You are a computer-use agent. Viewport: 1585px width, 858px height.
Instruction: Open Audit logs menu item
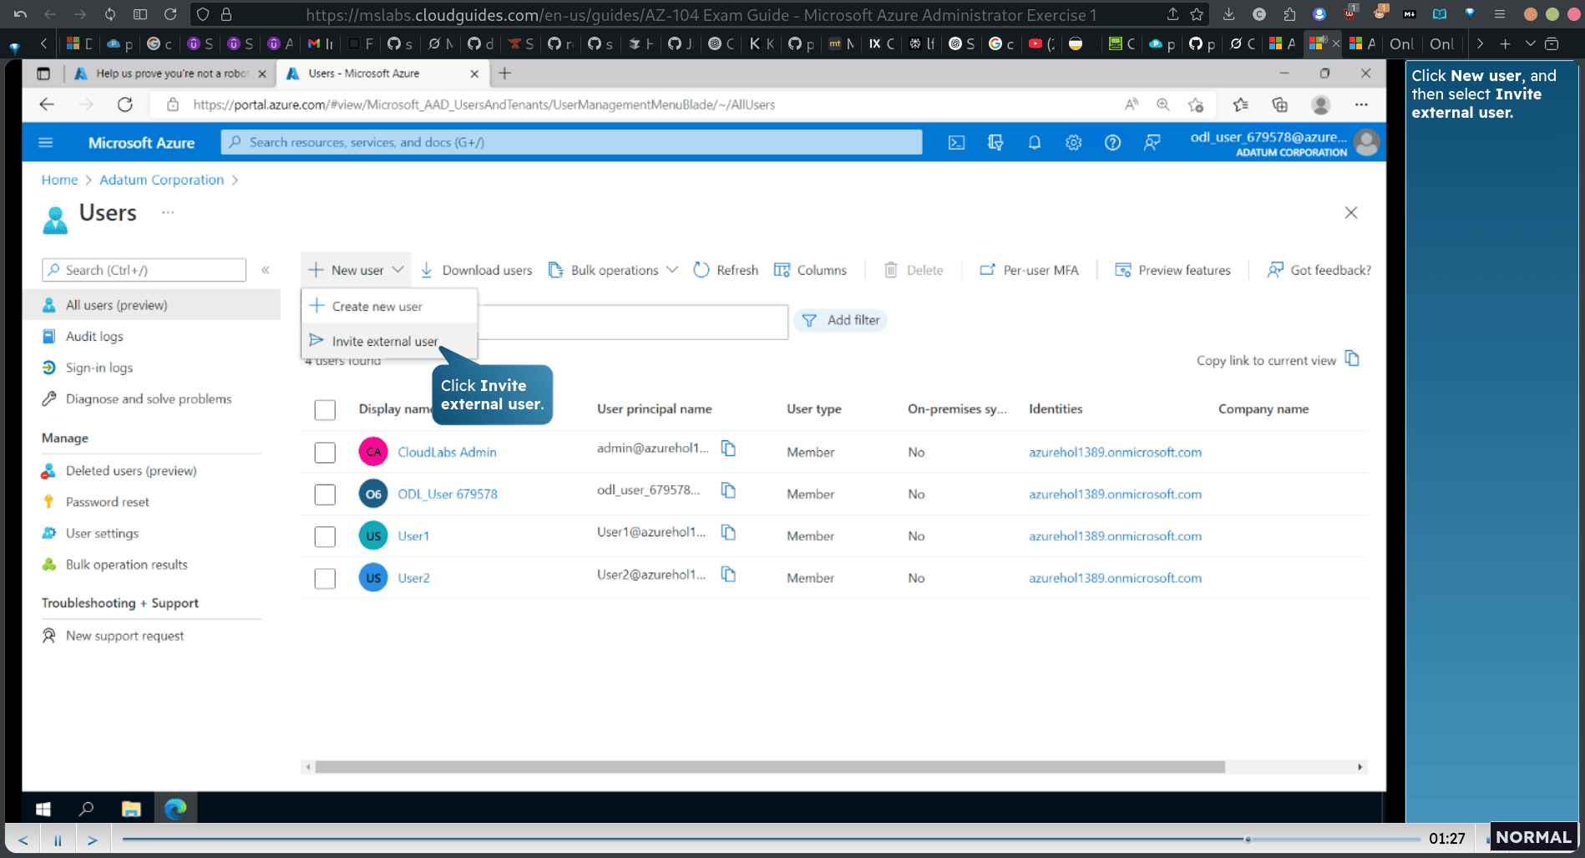pos(94,337)
